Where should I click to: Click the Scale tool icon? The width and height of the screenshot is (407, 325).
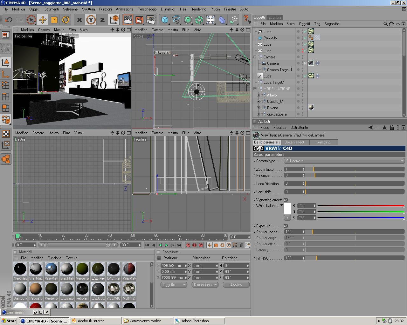click(54, 20)
